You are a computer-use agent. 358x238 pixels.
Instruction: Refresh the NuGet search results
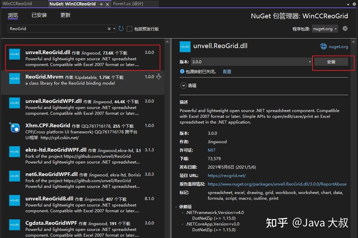[x=121, y=29]
